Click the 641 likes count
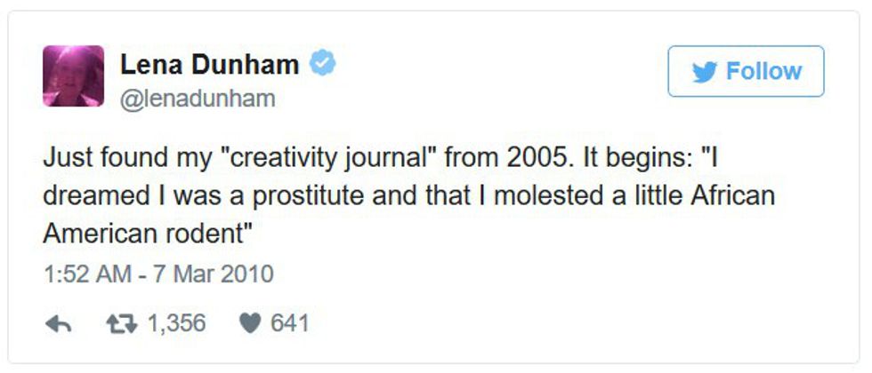 click(289, 324)
